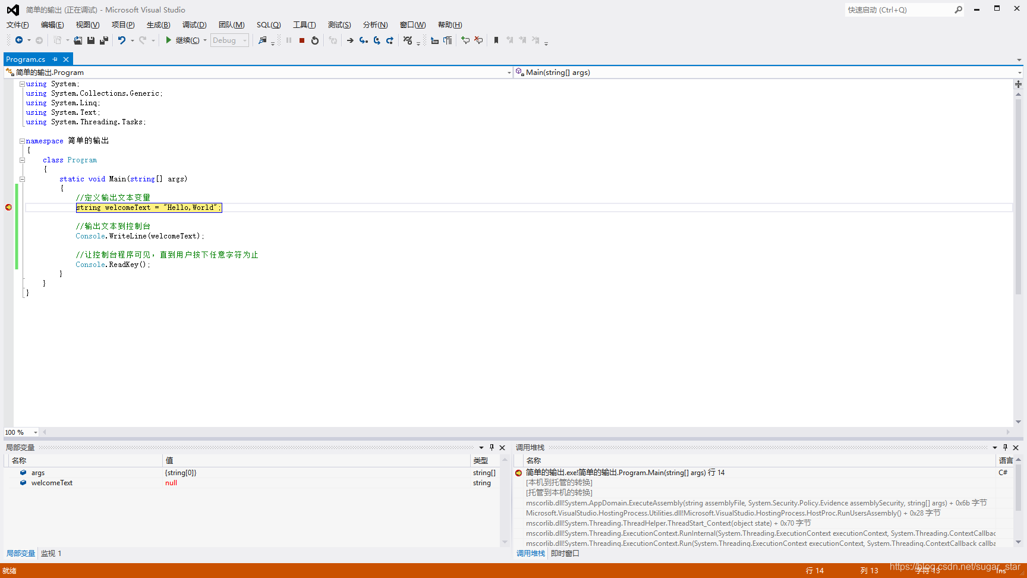The width and height of the screenshot is (1027, 578).
Task: Click the Toggle Bookmark icon
Action: point(496,40)
